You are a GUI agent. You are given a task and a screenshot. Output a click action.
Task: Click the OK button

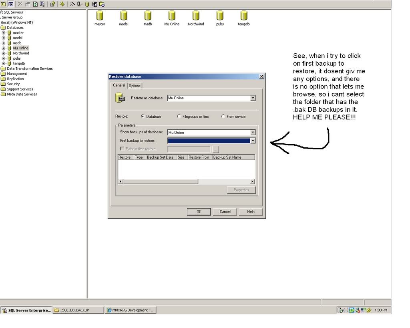[x=199, y=212]
